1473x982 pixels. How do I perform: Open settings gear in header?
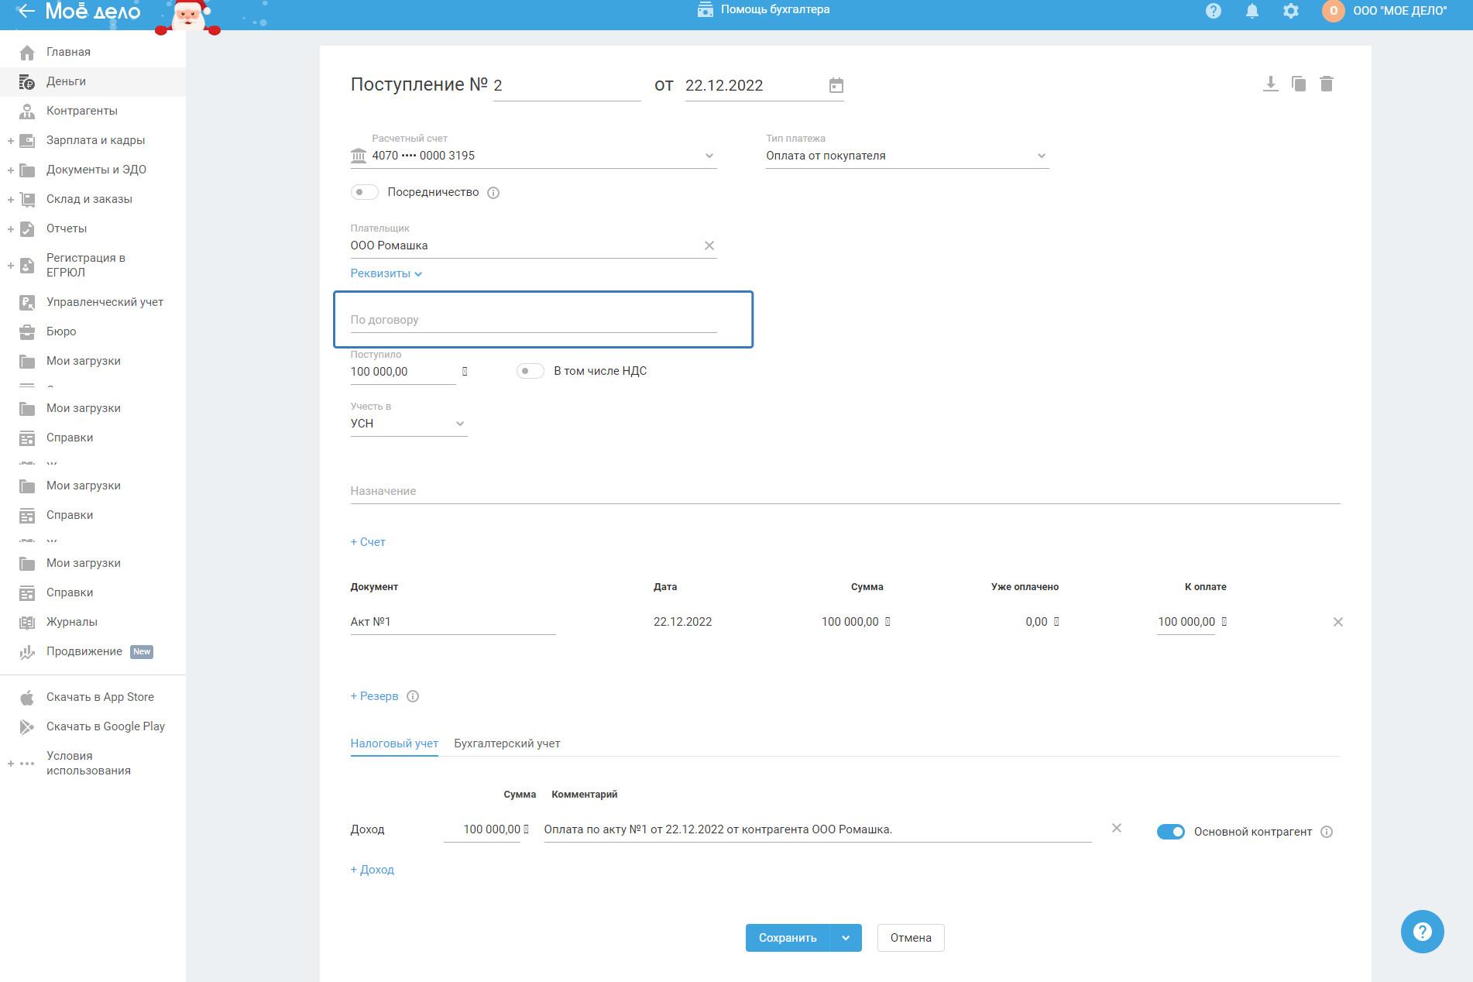coord(1291,11)
